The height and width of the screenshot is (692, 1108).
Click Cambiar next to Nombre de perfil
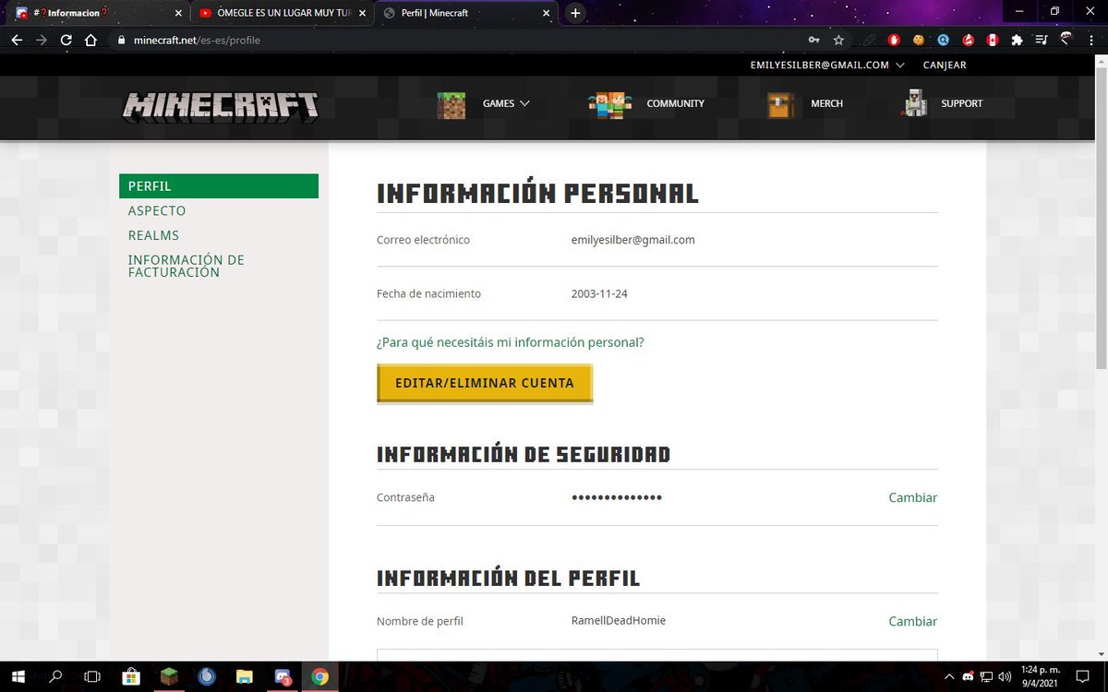tap(912, 622)
